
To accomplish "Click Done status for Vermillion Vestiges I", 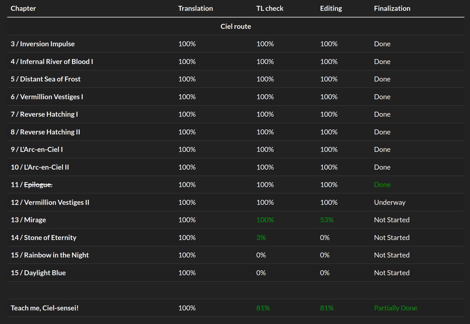I will point(382,97).
